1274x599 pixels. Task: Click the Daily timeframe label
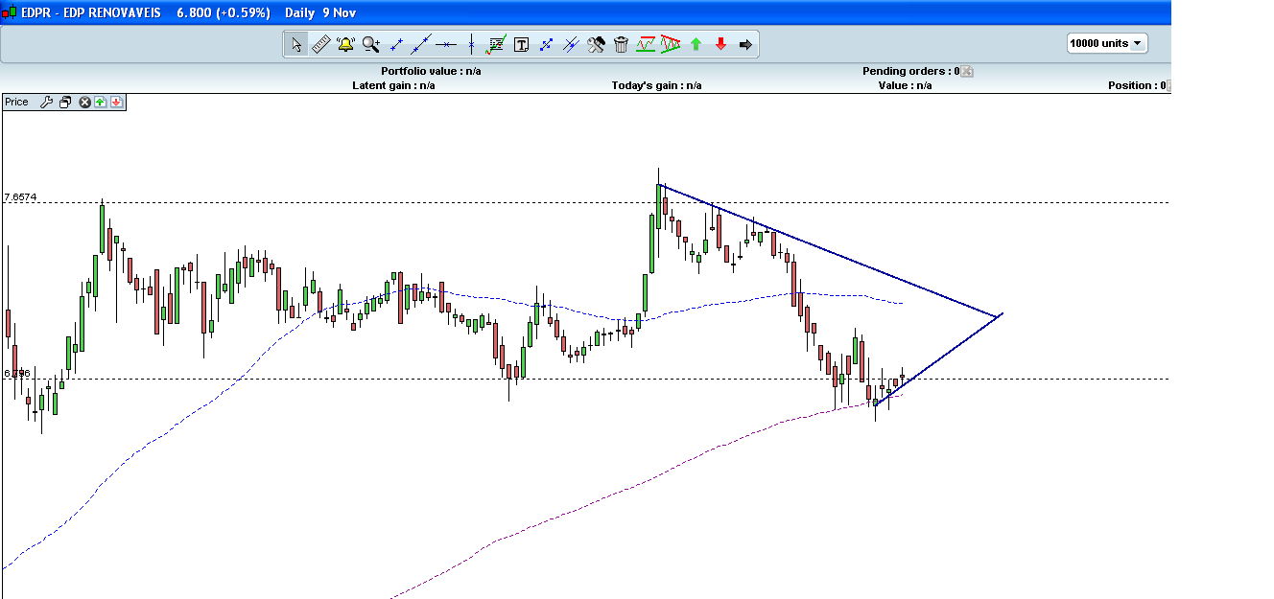click(301, 13)
